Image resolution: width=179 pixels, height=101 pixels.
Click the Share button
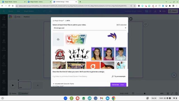click(173, 11)
